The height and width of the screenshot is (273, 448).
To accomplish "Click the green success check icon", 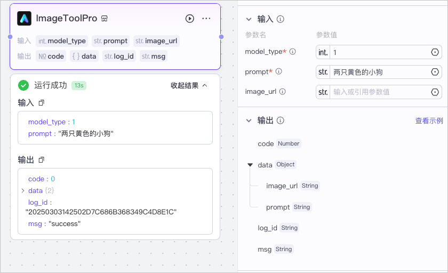I will 23,85.
